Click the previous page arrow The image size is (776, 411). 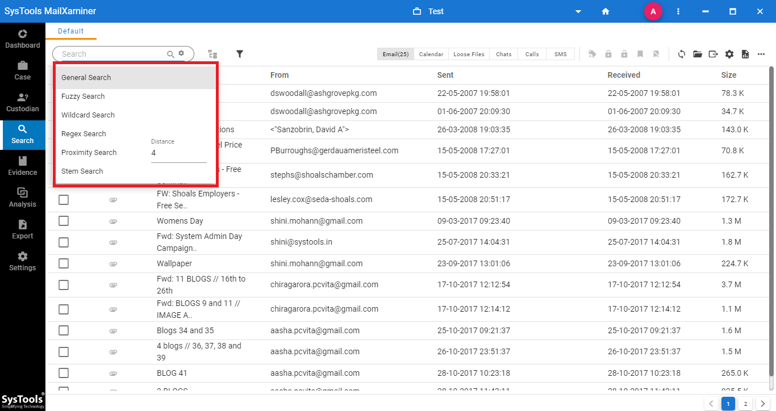pos(711,404)
